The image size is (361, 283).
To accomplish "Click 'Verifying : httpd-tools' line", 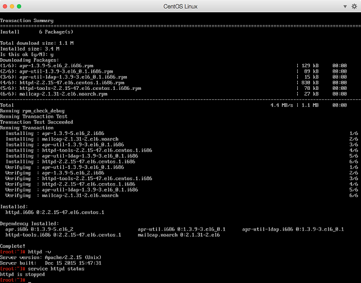I will click(x=79, y=179).
